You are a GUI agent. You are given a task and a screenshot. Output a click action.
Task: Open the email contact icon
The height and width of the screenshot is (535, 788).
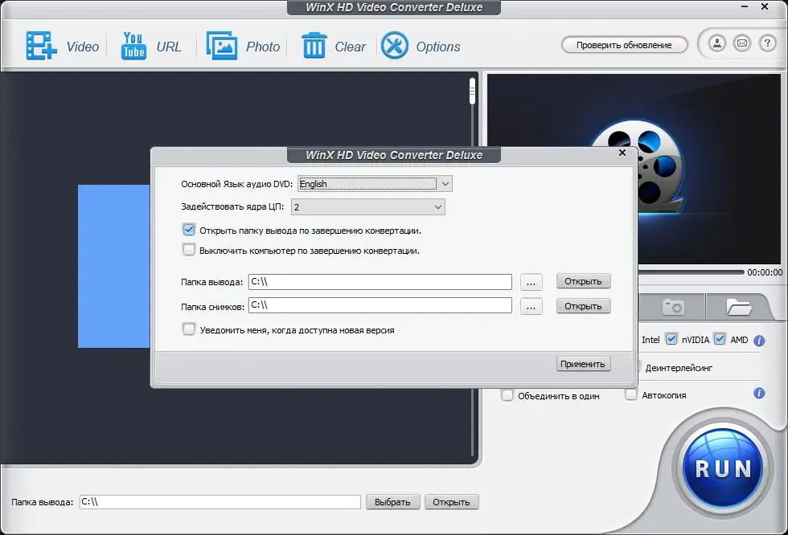coord(742,43)
